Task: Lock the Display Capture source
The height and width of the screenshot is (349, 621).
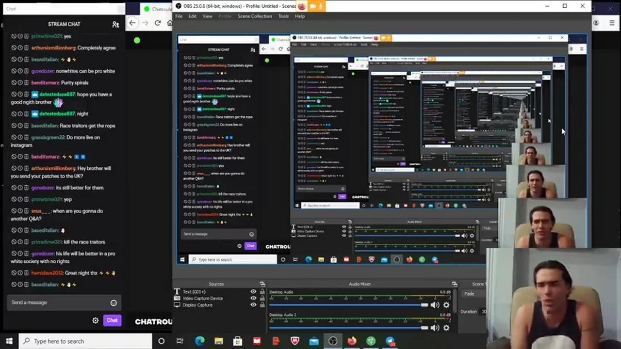Action: 262,304
